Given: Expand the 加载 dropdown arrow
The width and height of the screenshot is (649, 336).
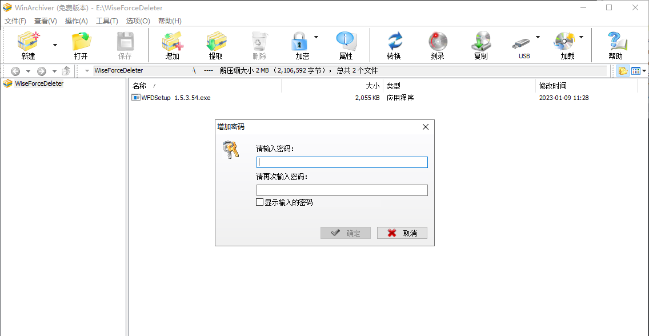Looking at the screenshot, I should click(x=581, y=37).
